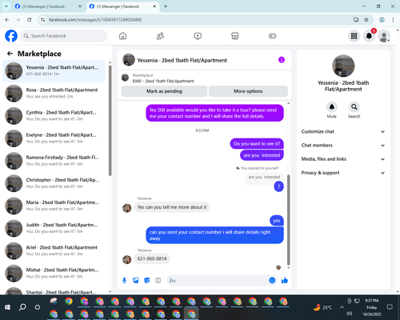Click the $980 listing title under Marketplace
The image size is (400, 320).
pos(163,81)
